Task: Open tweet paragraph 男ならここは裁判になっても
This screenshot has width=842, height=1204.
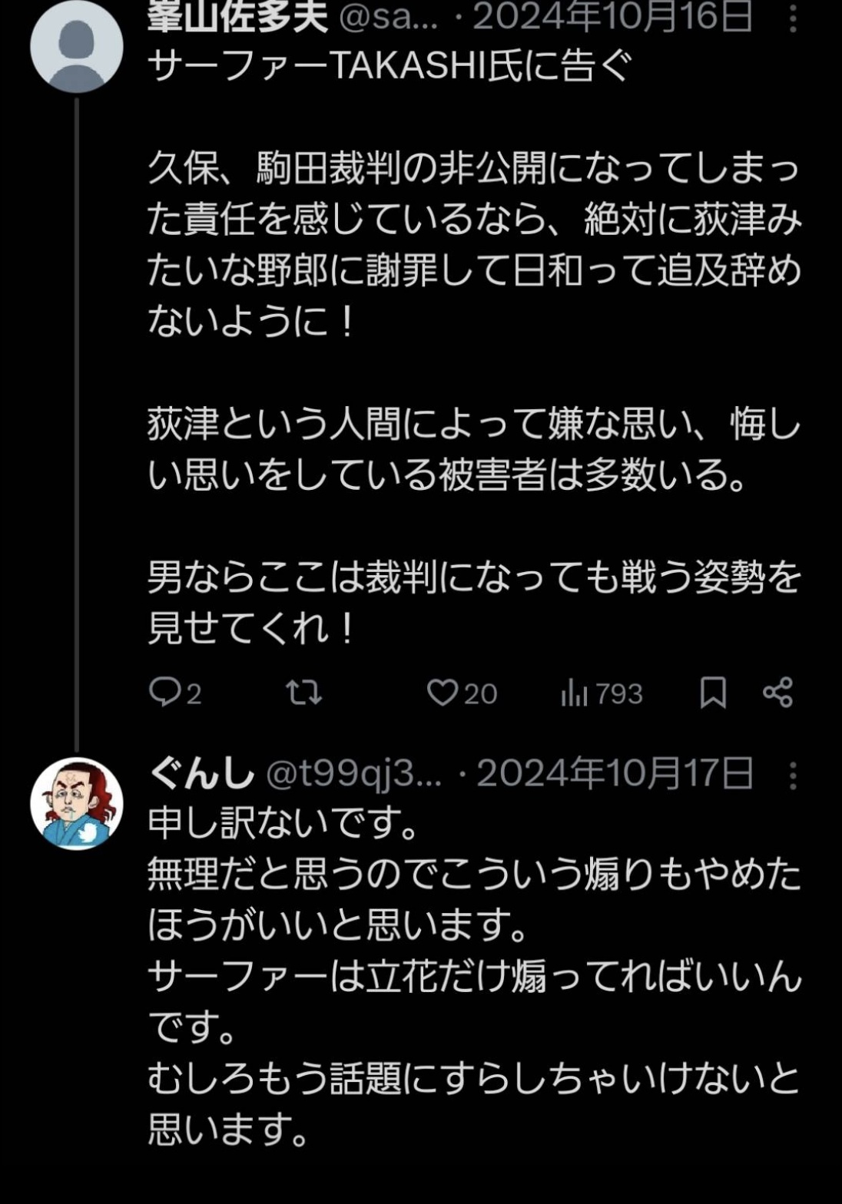Action: (x=475, y=603)
